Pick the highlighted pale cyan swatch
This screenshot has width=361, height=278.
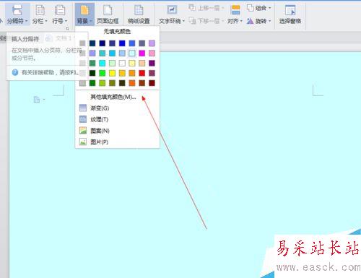click(x=132, y=53)
